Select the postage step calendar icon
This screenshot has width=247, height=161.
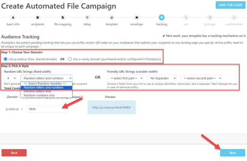210,17
